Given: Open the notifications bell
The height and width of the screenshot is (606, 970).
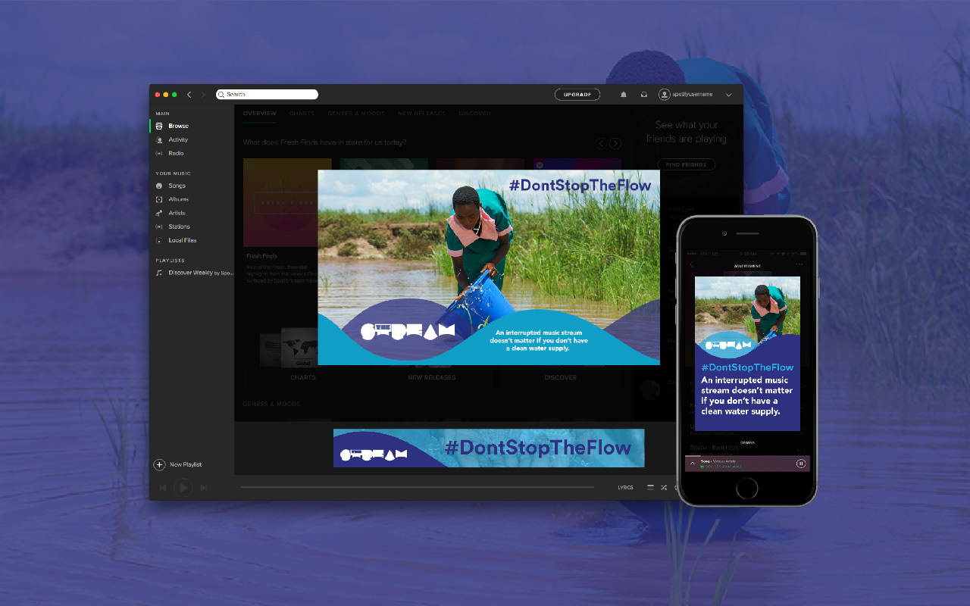Looking at the screenshot, I should point(624,95).
